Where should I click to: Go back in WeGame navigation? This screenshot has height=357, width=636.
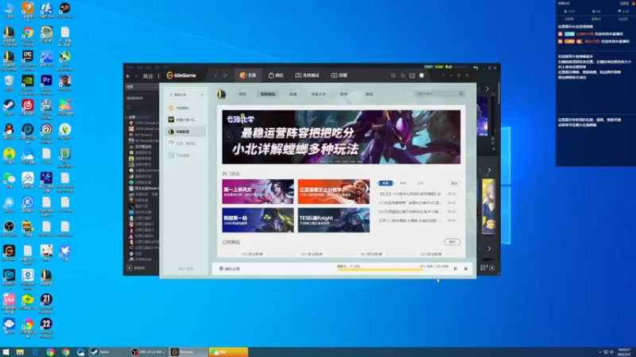(x=215, y=75)
